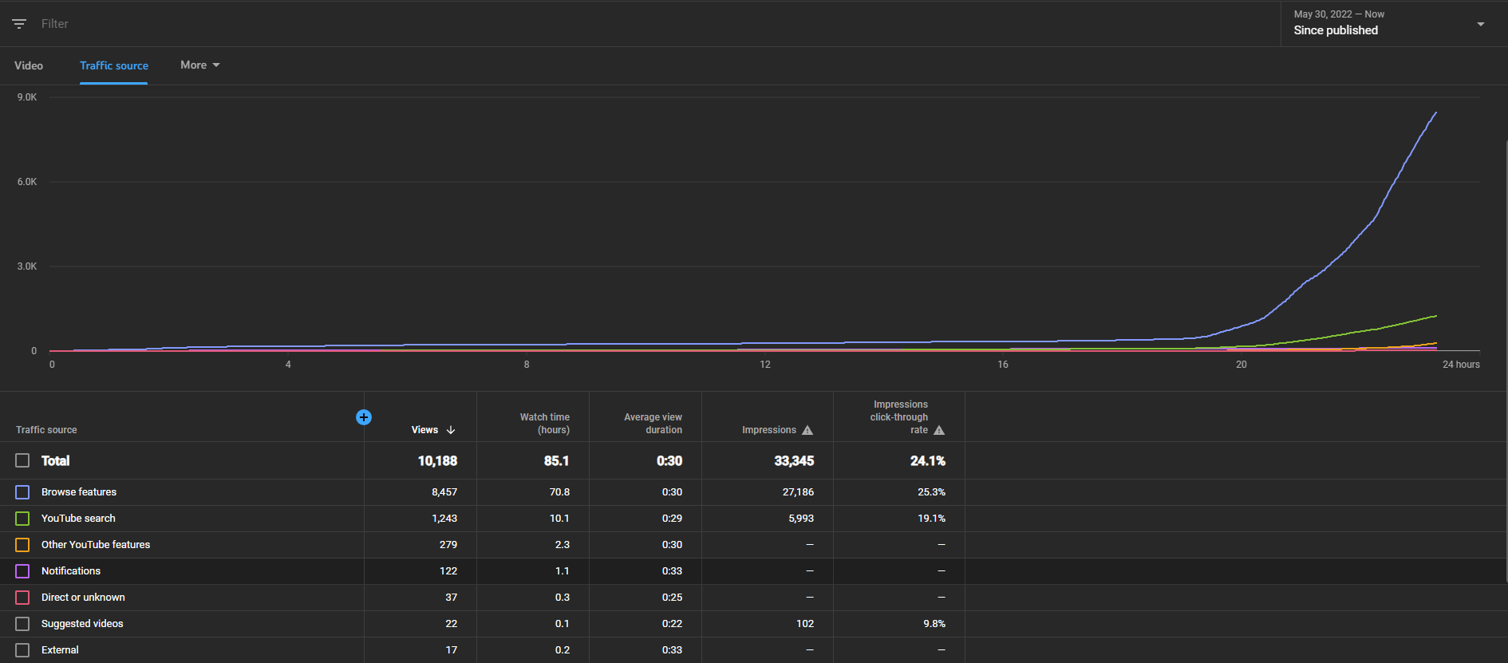Toggle the YouTube search checkbox
Viewport: 1508px width, 663px height.
22,519
